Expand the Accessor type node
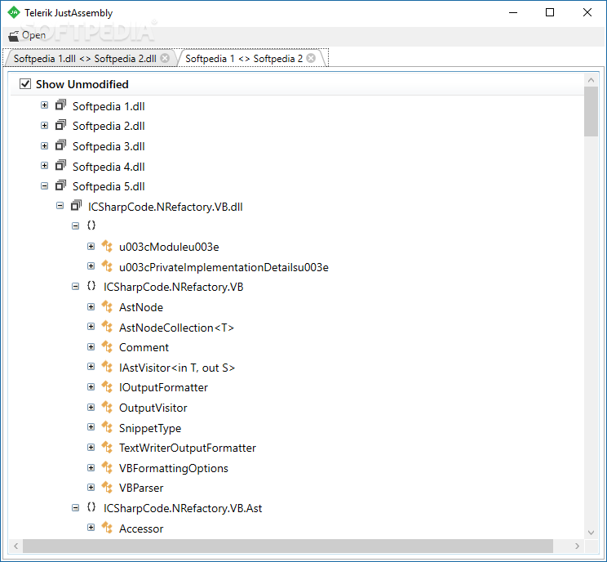Image resolution: width=607 pixels, height=562 pixels. 91,528
